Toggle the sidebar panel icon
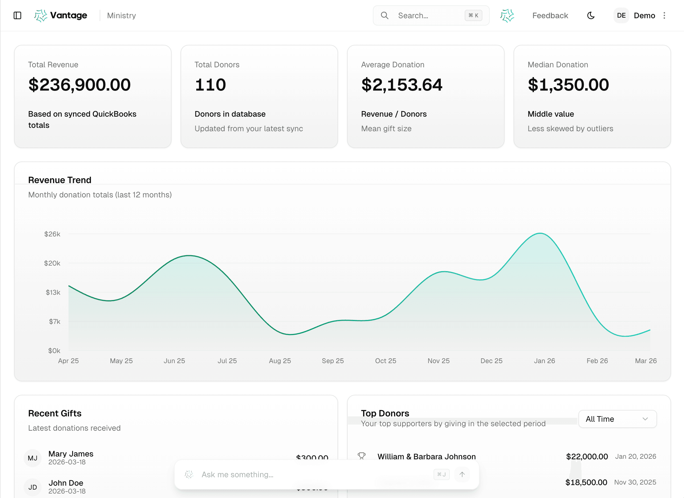This screenshot has height=498, width=684. click(x=17, y=15)
